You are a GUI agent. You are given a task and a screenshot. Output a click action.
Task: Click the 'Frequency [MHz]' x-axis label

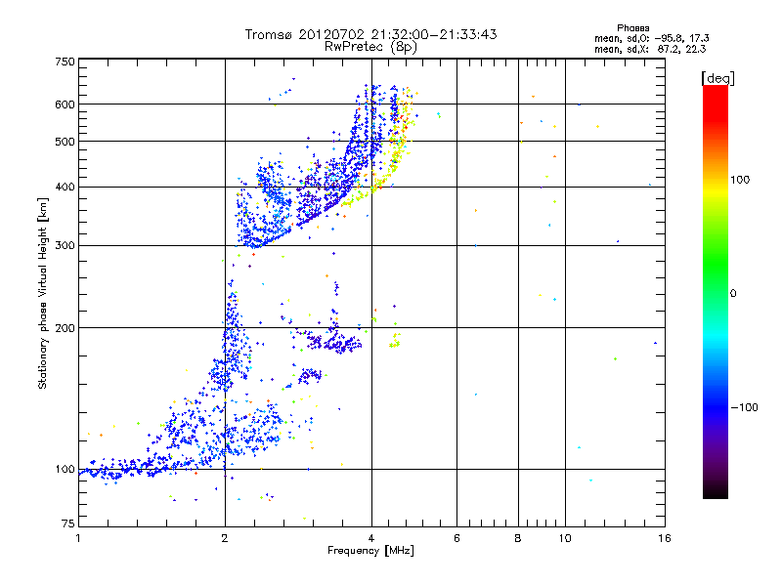370,551
